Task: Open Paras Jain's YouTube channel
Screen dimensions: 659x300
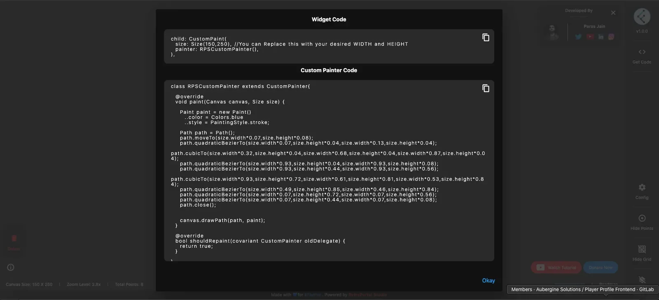Action: click(x=590, y=37)
